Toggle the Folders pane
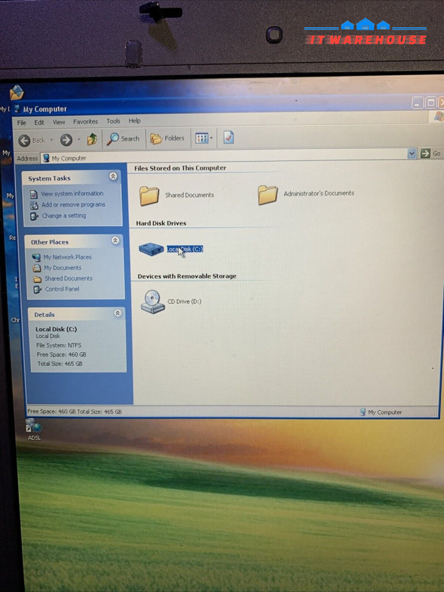 168,139
